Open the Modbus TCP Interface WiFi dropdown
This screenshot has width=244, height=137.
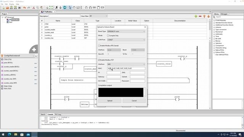click(x=126, y=64)
